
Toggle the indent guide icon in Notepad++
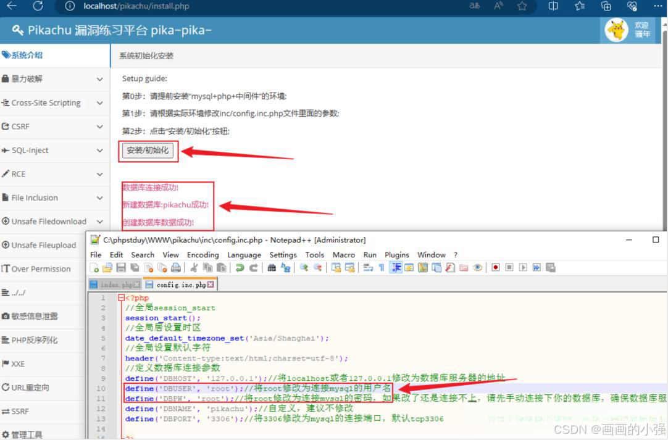[x=396, y=267]
